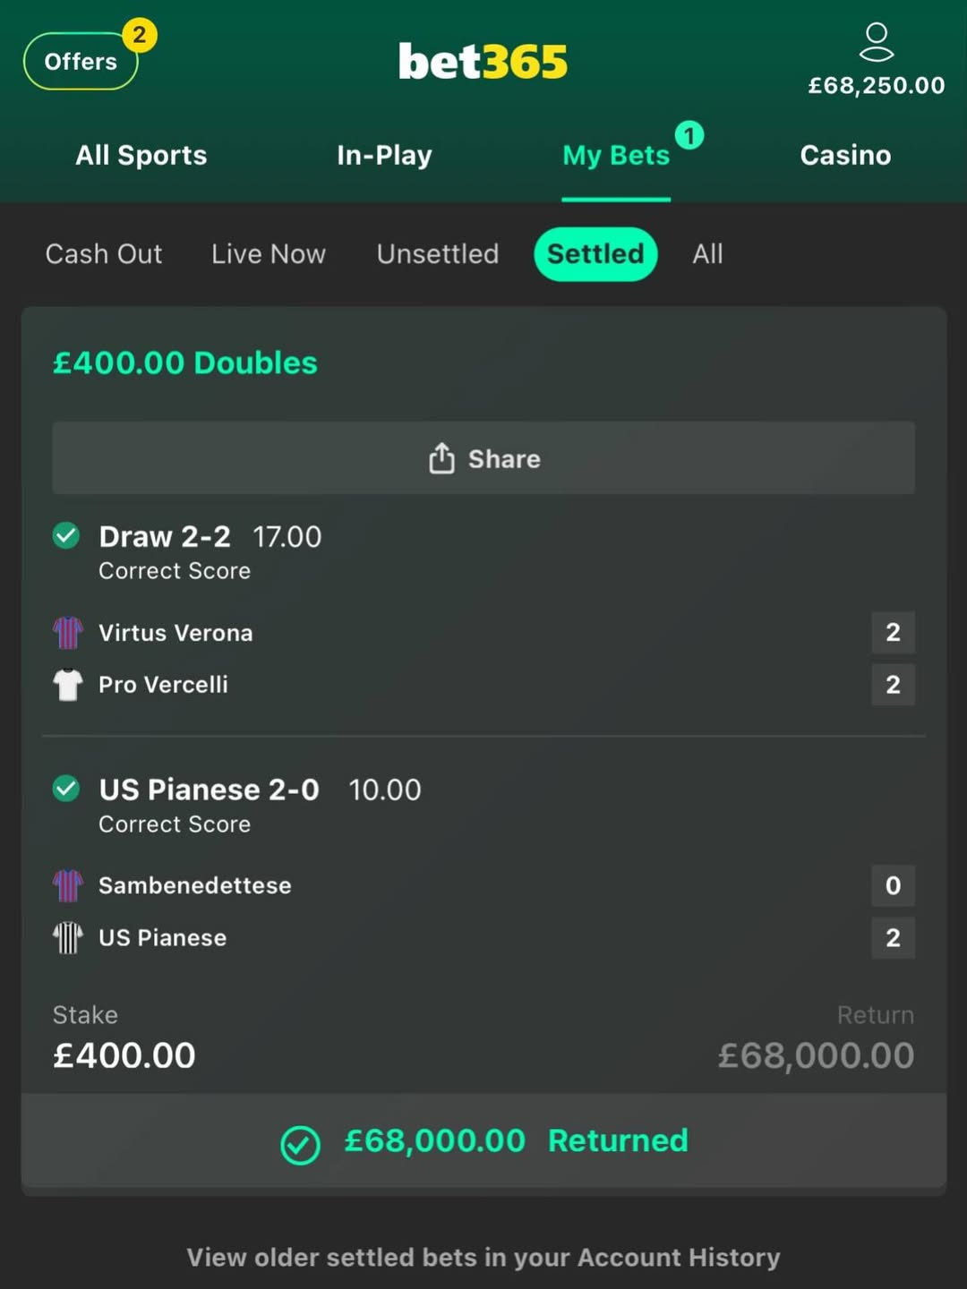This screenshot has width=967, height=1289.
Task: Click the green check beside Draw 2-2
Action: tap(66, 535)
